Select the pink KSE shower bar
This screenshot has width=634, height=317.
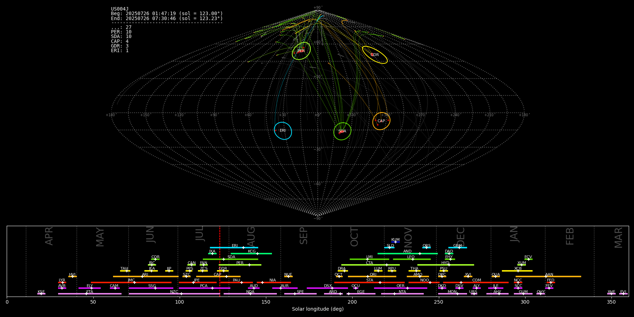point(41,294)
